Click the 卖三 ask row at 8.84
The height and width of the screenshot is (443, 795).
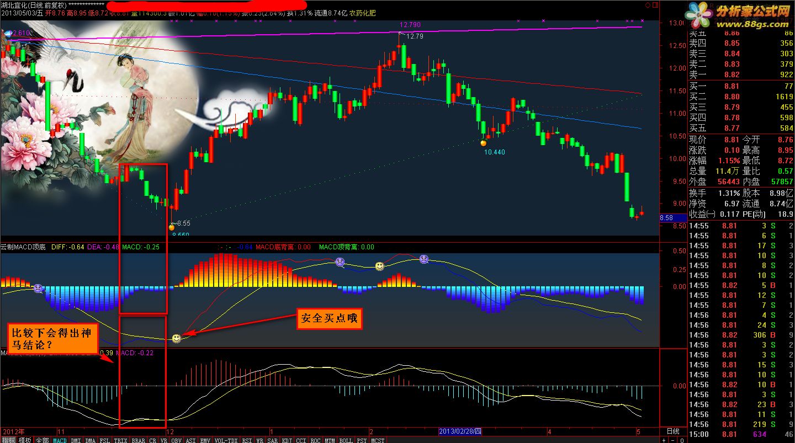coord(741,54)
